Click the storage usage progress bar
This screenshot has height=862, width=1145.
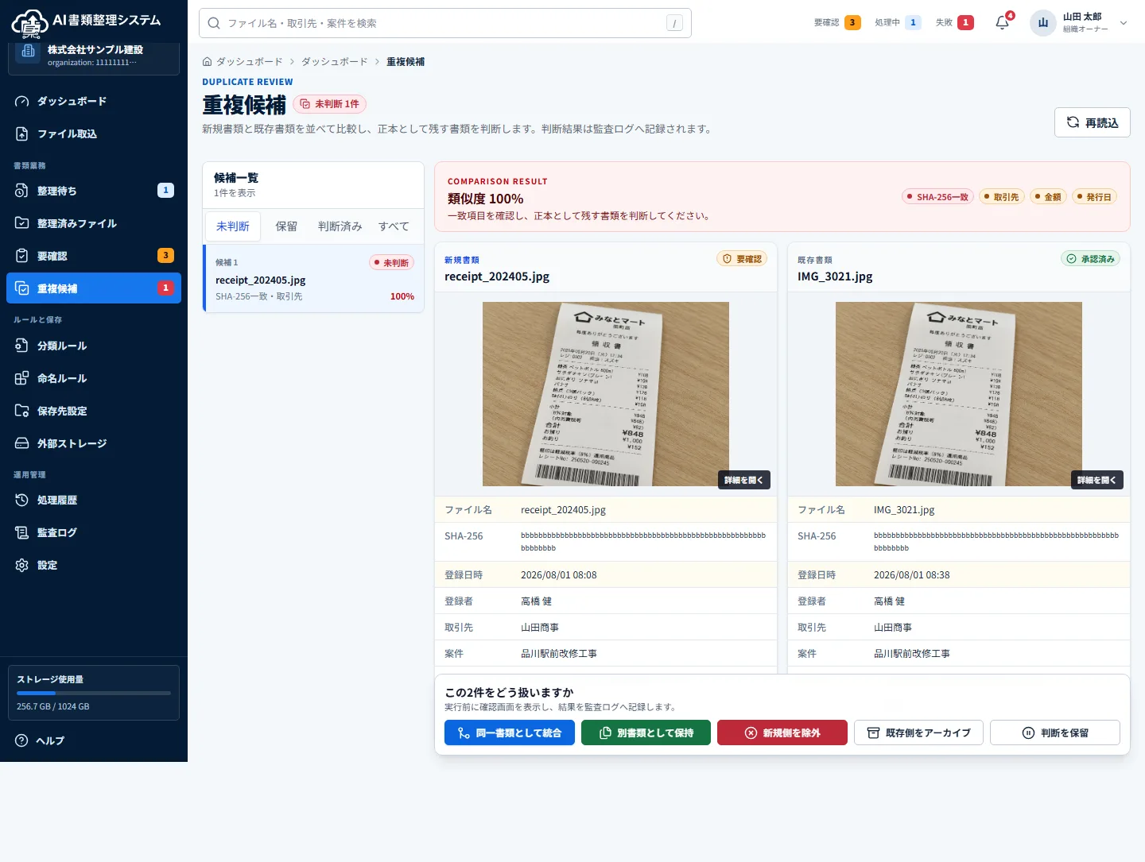94,693
